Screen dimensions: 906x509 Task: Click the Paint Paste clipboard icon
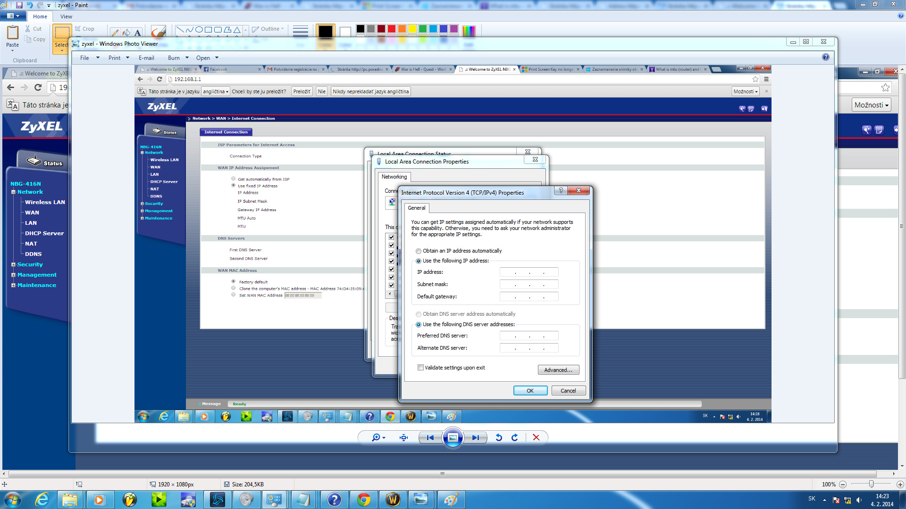13,33
